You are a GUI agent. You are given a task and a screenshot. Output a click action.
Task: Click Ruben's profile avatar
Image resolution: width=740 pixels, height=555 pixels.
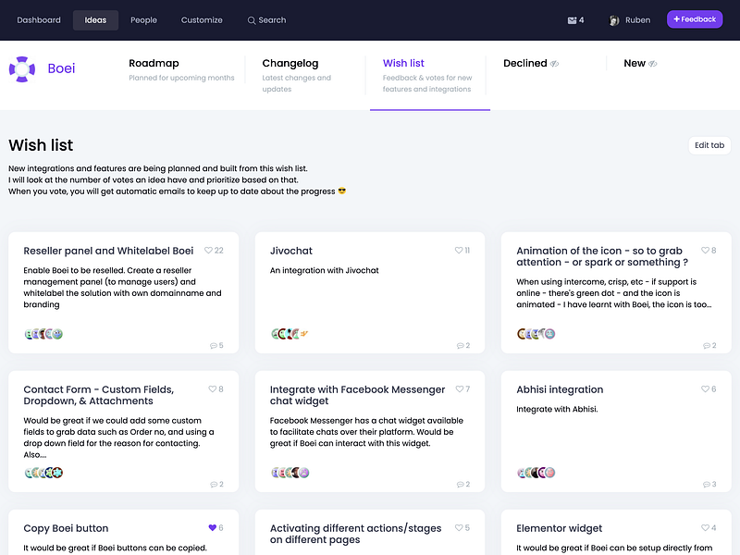pyautogui.click(x=614, y=20)
